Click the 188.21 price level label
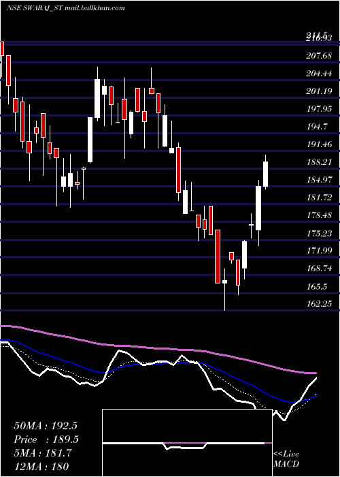 click(x=319, y=162)
